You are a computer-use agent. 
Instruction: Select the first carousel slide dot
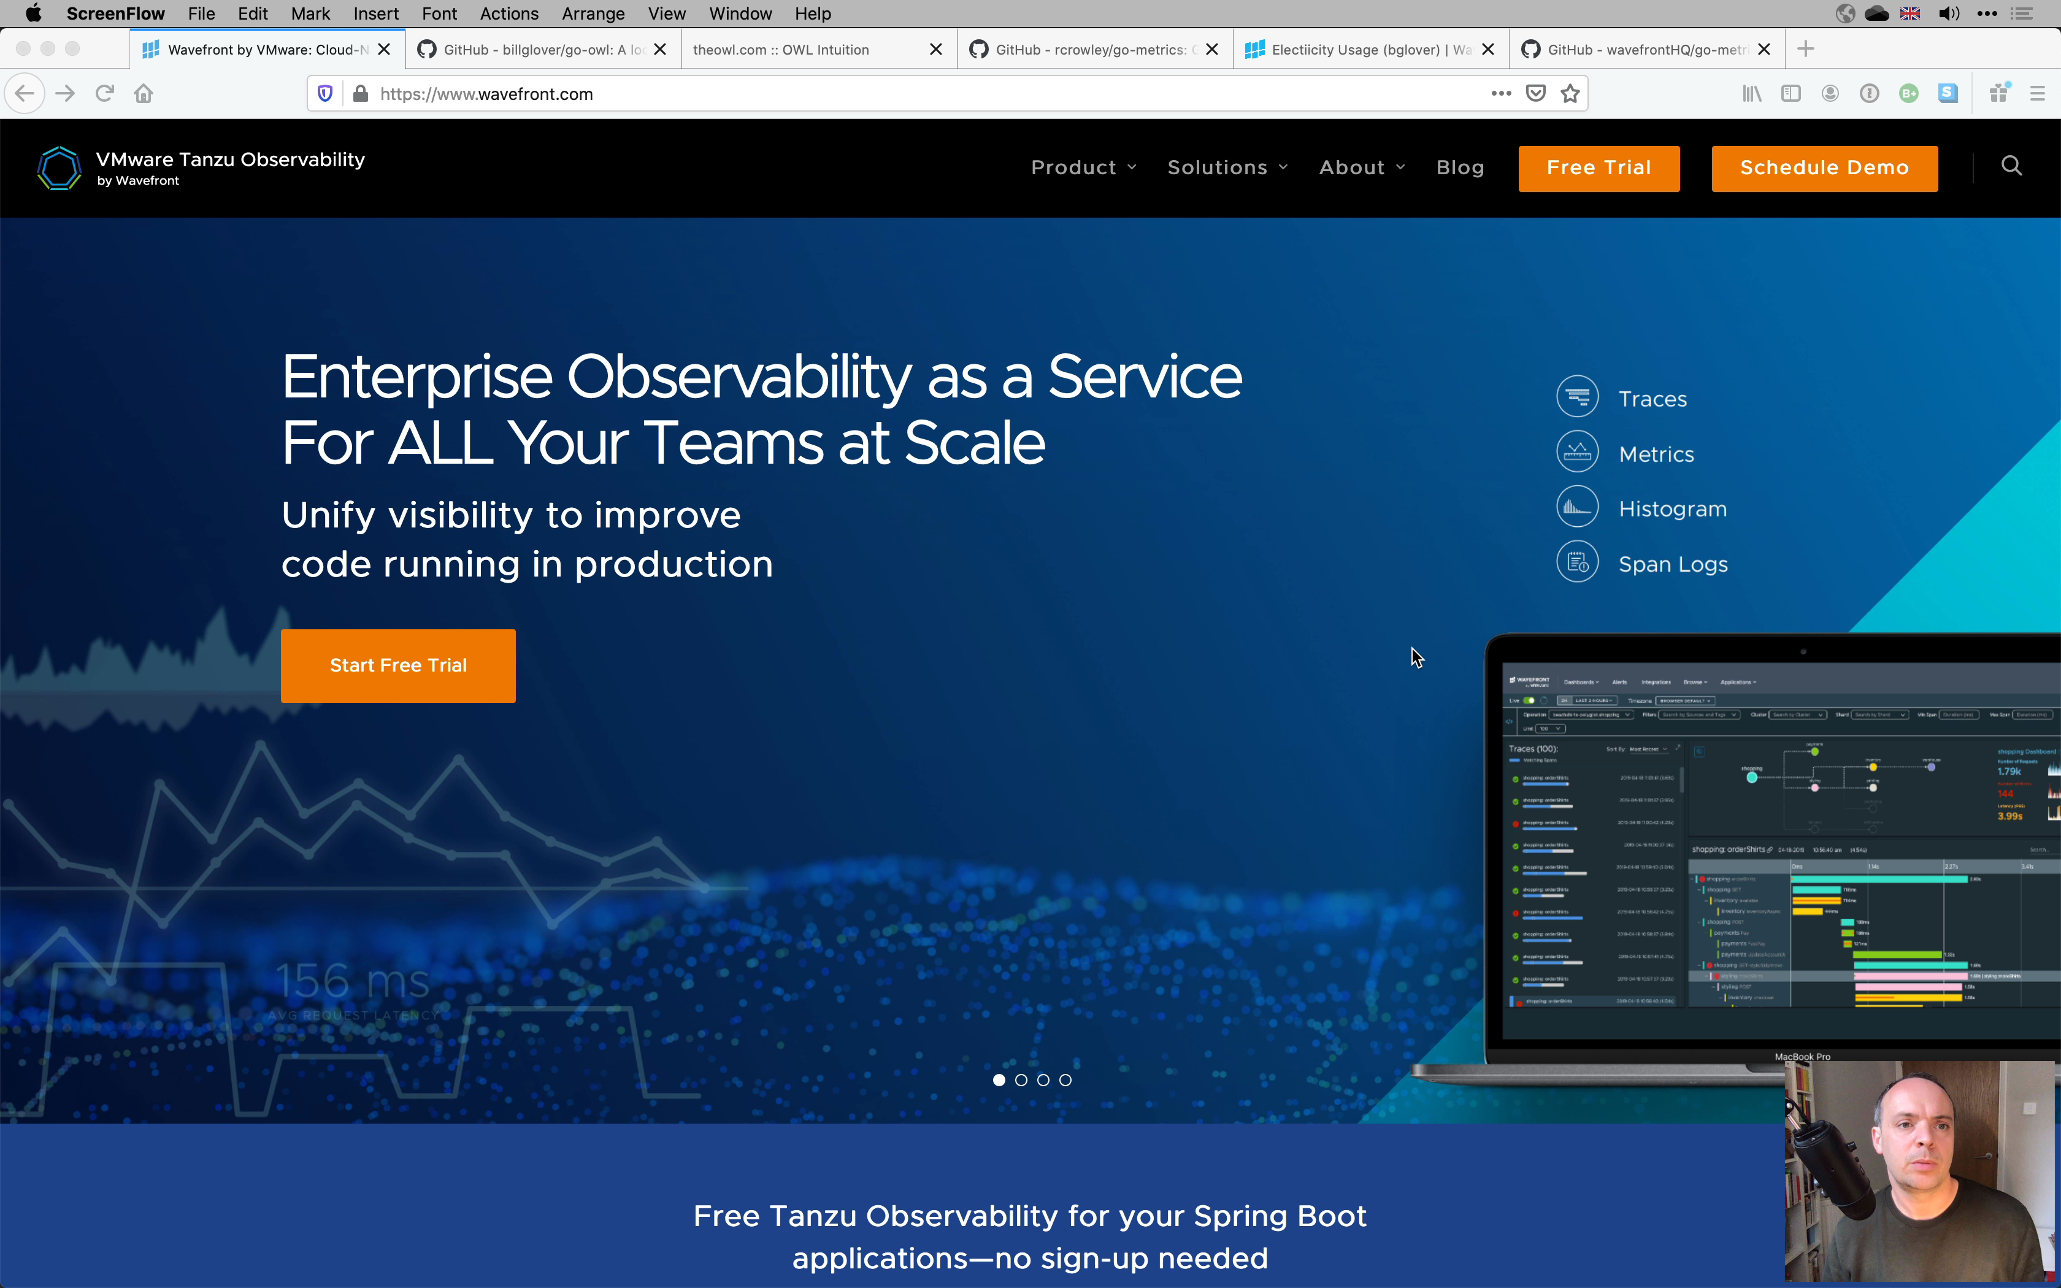point(999,1080)
